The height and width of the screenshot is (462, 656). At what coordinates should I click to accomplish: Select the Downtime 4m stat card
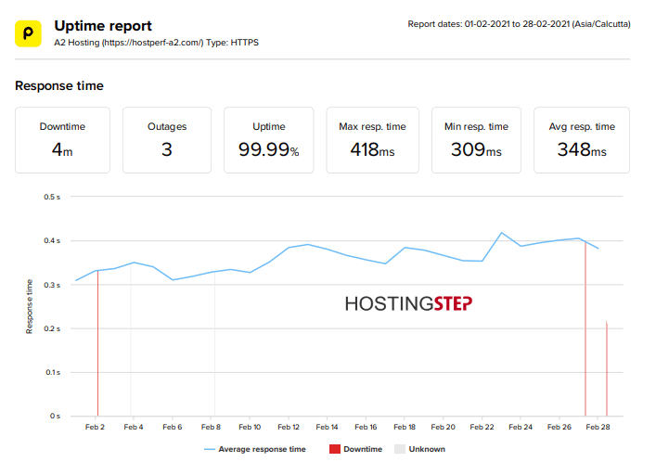click(x=62, y=140)
